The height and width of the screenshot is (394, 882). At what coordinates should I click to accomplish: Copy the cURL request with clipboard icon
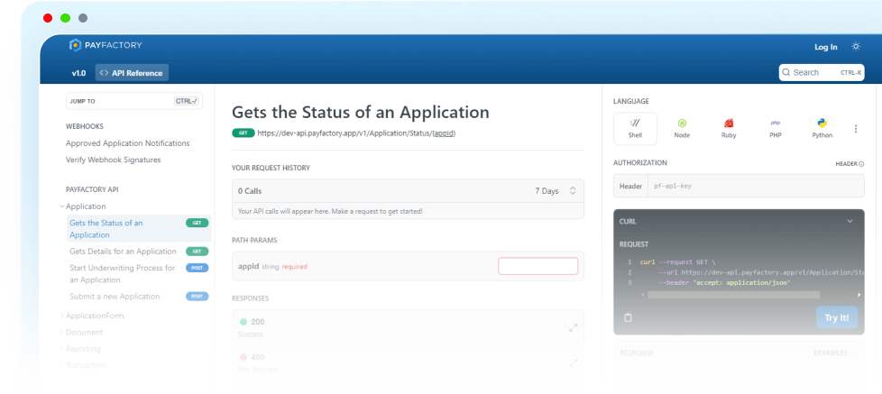629,317
